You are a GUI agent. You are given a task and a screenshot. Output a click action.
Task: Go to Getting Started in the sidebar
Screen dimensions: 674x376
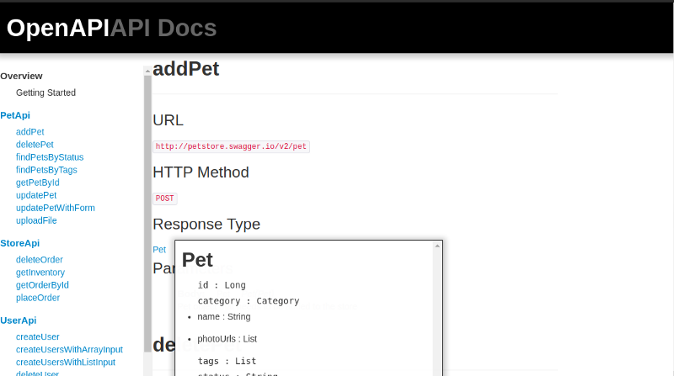click(x=45, y=93)
